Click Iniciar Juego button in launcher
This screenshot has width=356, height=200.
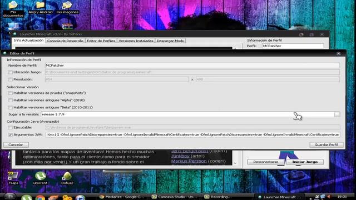(x=305, y=162)
